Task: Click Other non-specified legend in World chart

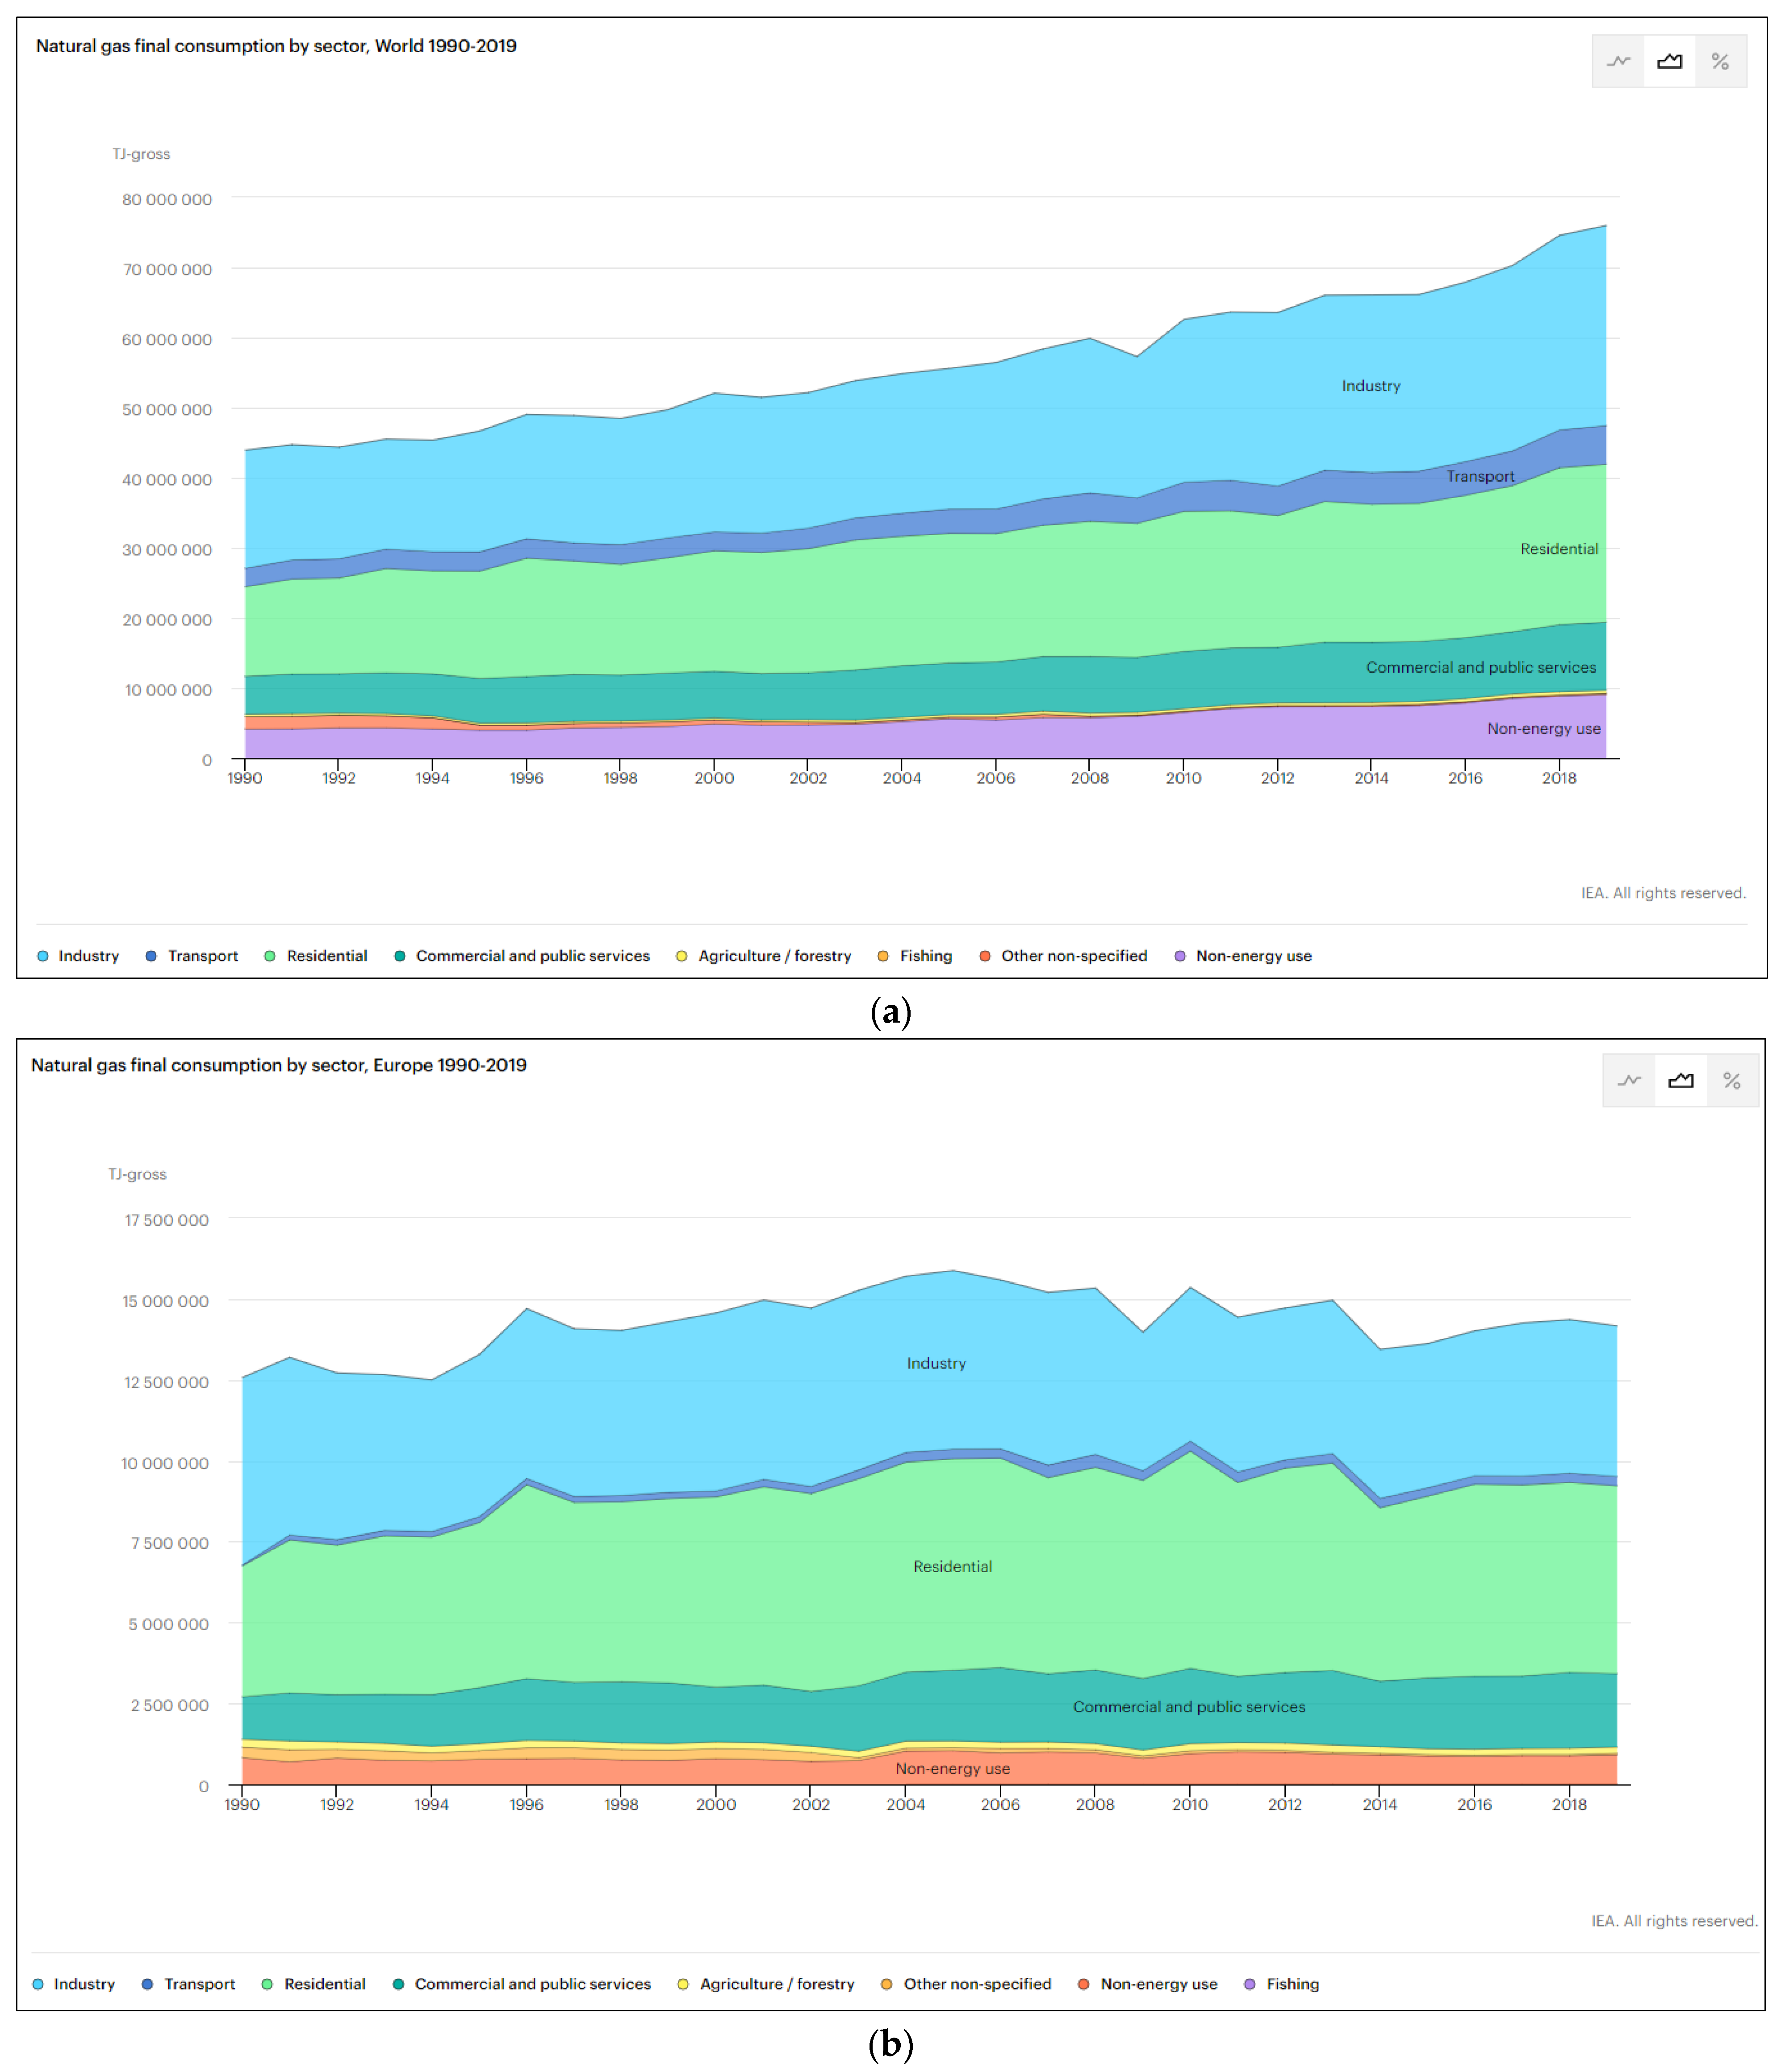Action: click(1074, 956)
